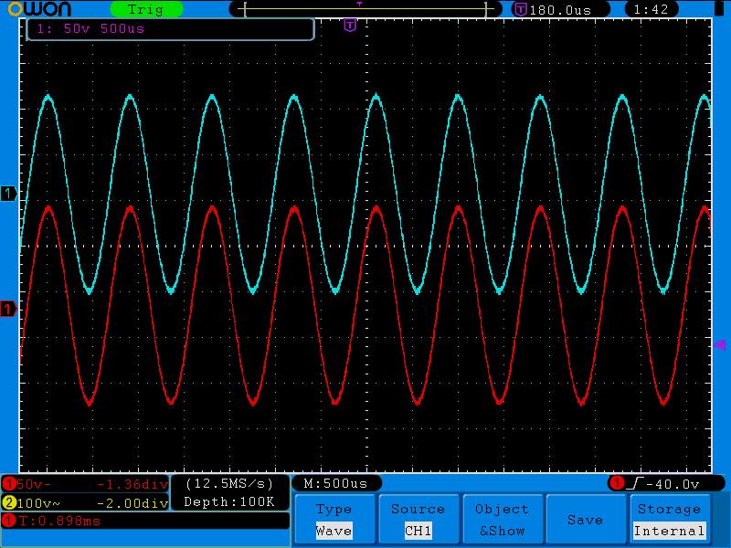Click the 12.5MS/s sample rate readout

point(229,484)
